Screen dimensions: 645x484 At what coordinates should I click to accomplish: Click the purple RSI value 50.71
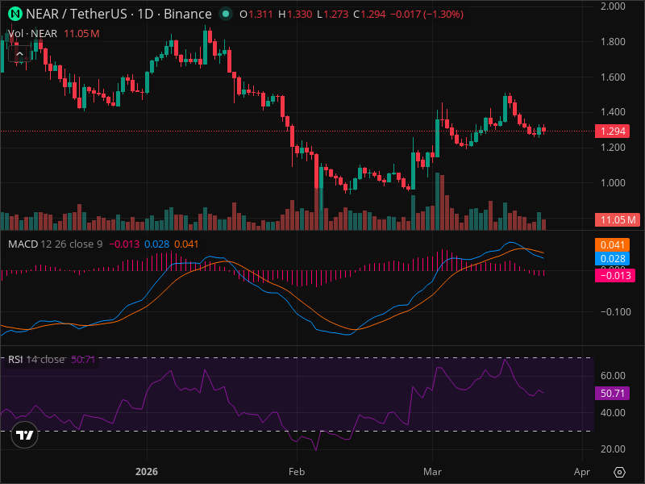pos(613,393)
